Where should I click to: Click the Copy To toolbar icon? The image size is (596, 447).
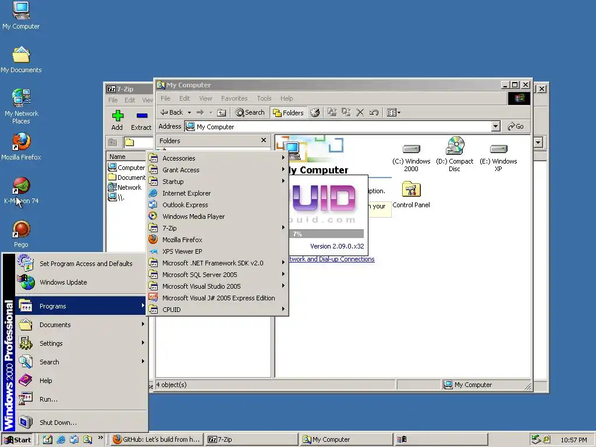click(x=346, y=112)
